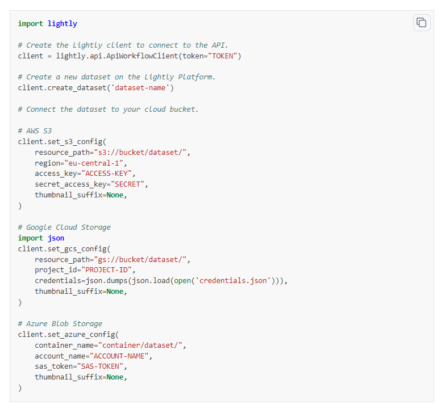Click the comment about creating the Lightly client
Viewport: 441px width, 409px height.
(123, 45)
